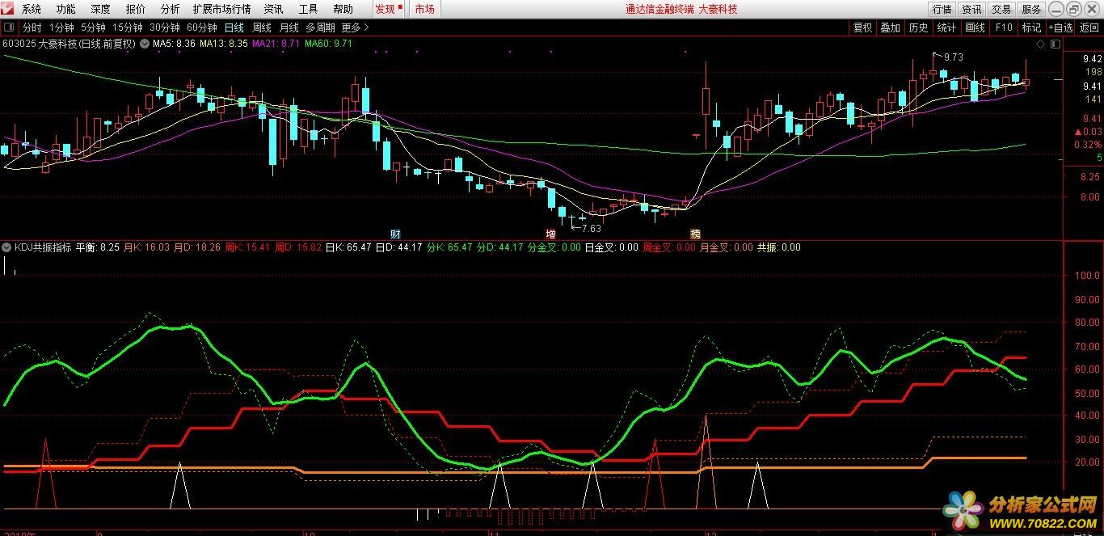Viewport: 1104px width, 536px height.
Task: Click the 增 marker under the price chart
Action: [x=550, y=234]
